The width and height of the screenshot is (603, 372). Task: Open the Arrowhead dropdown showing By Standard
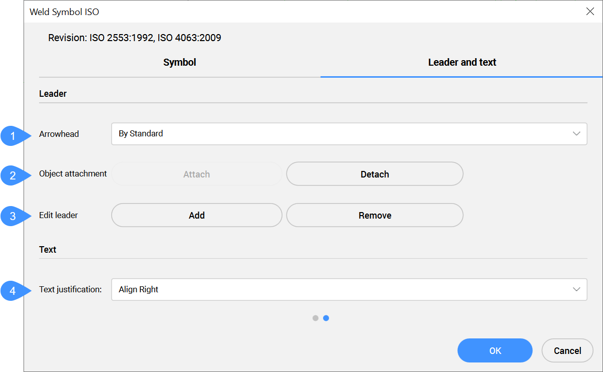pos(349,134)
